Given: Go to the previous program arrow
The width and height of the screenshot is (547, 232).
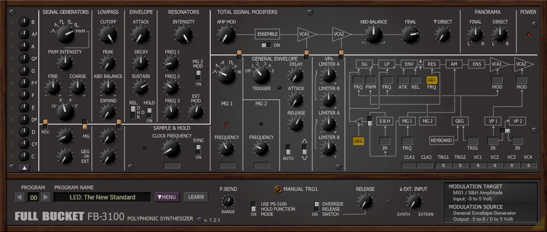Looking at the screenshot, I should [x=20, y=197].
